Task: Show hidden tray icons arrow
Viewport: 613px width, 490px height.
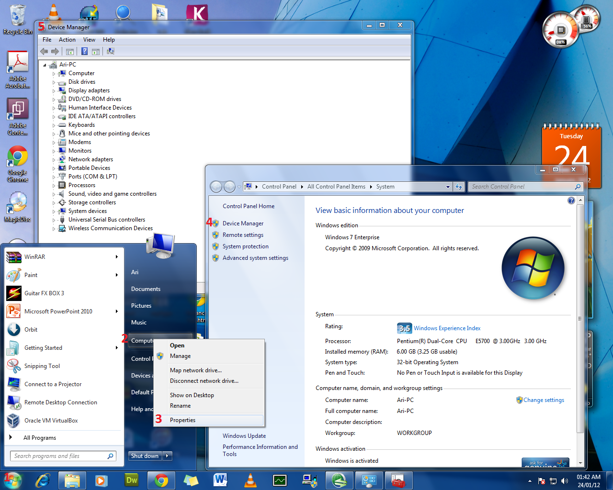Action: [x=530, y=481]
